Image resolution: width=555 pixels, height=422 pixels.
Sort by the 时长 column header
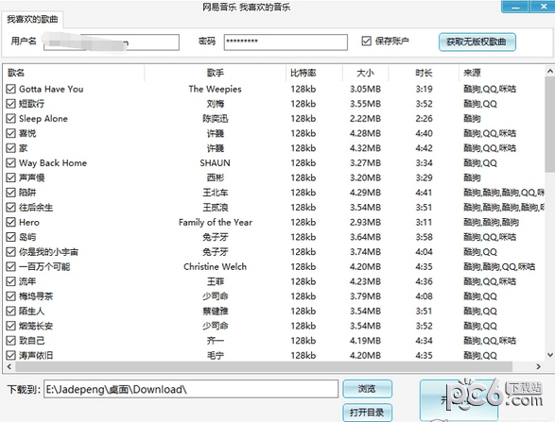tap(424, 73)
